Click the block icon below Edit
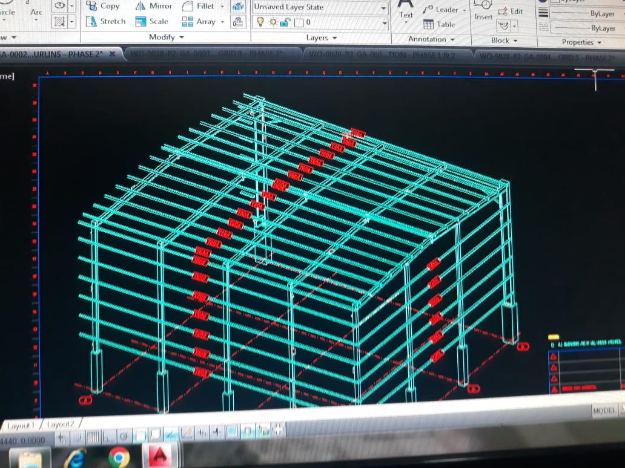The width and height of the screenshot is (625, 468). pos(503,26)
